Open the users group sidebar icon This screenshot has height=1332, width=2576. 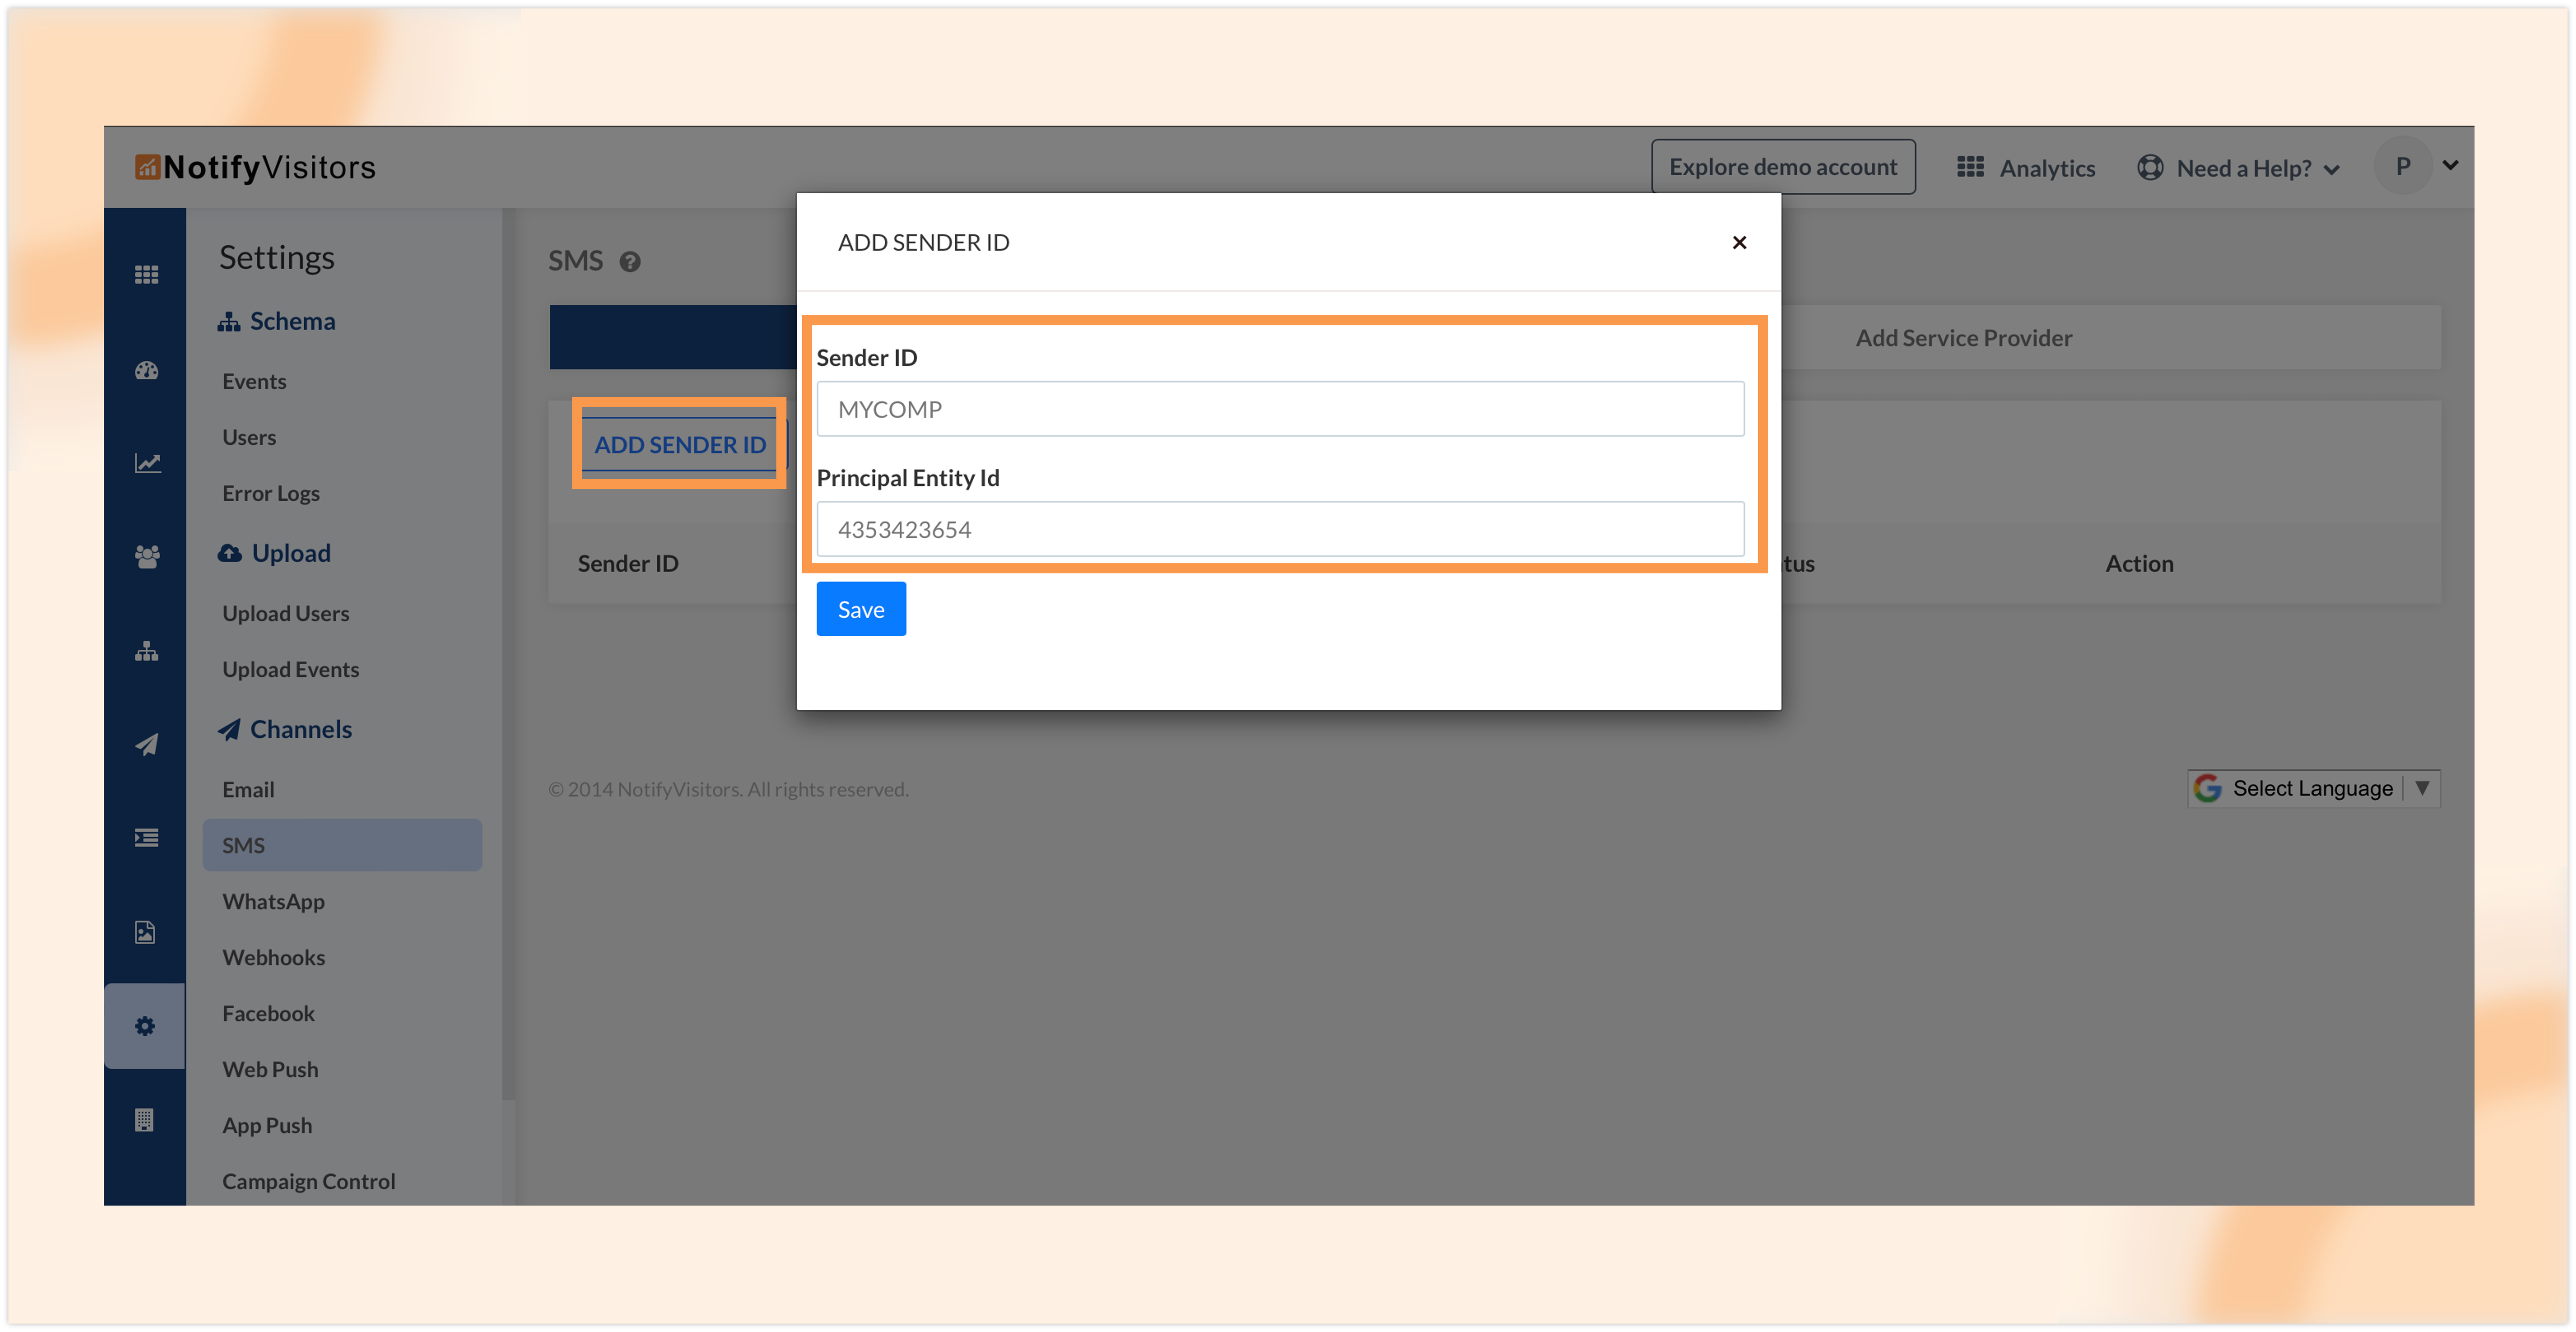(146, 556)
